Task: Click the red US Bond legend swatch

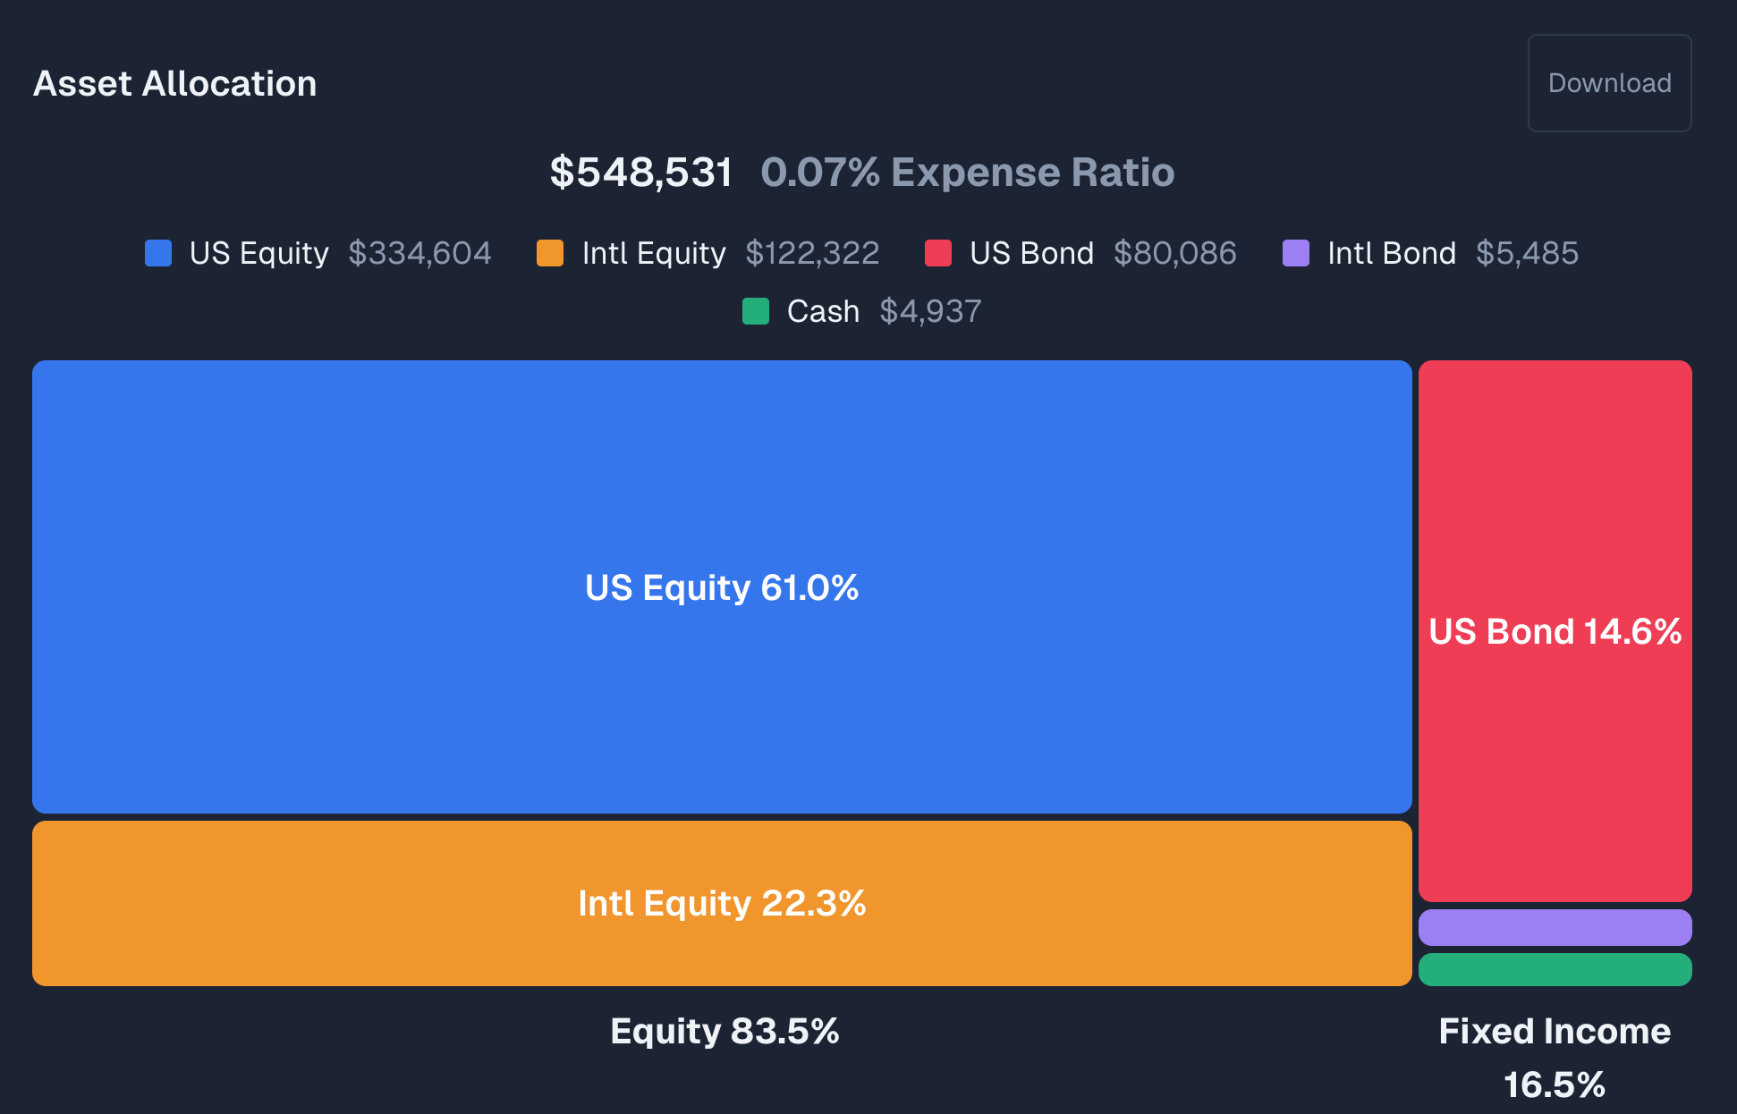Action: click(937, 254)
